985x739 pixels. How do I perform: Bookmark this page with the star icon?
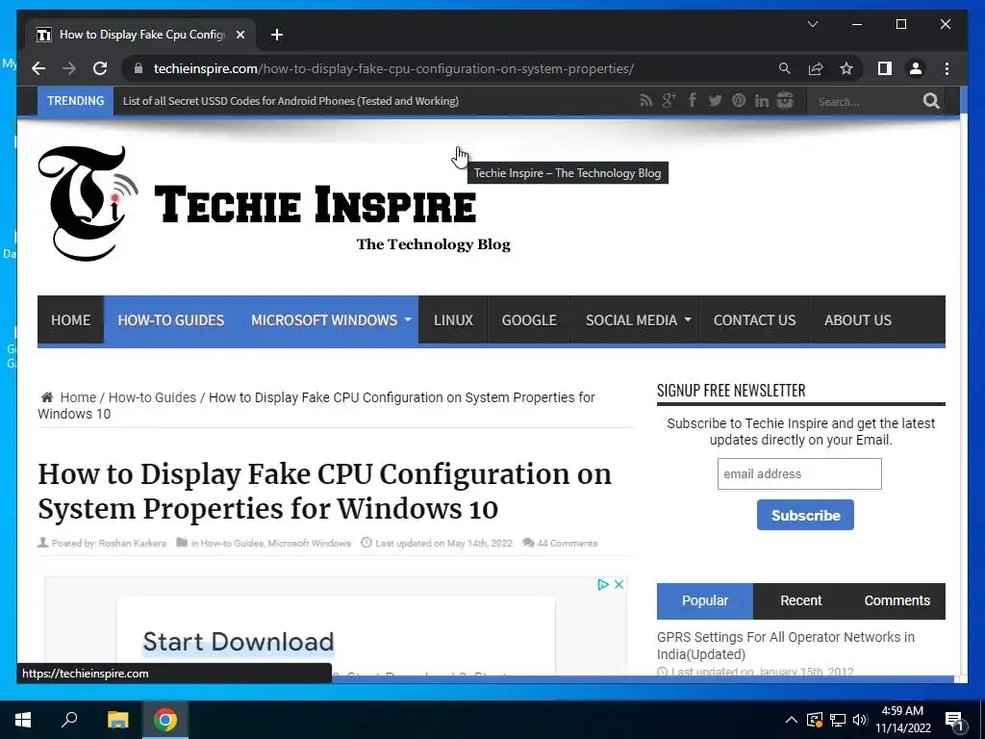click(x=846, y=68)
